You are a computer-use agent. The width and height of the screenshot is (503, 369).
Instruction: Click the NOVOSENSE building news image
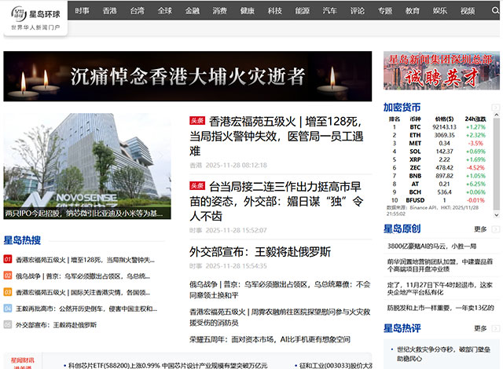(x=86, y=166)
